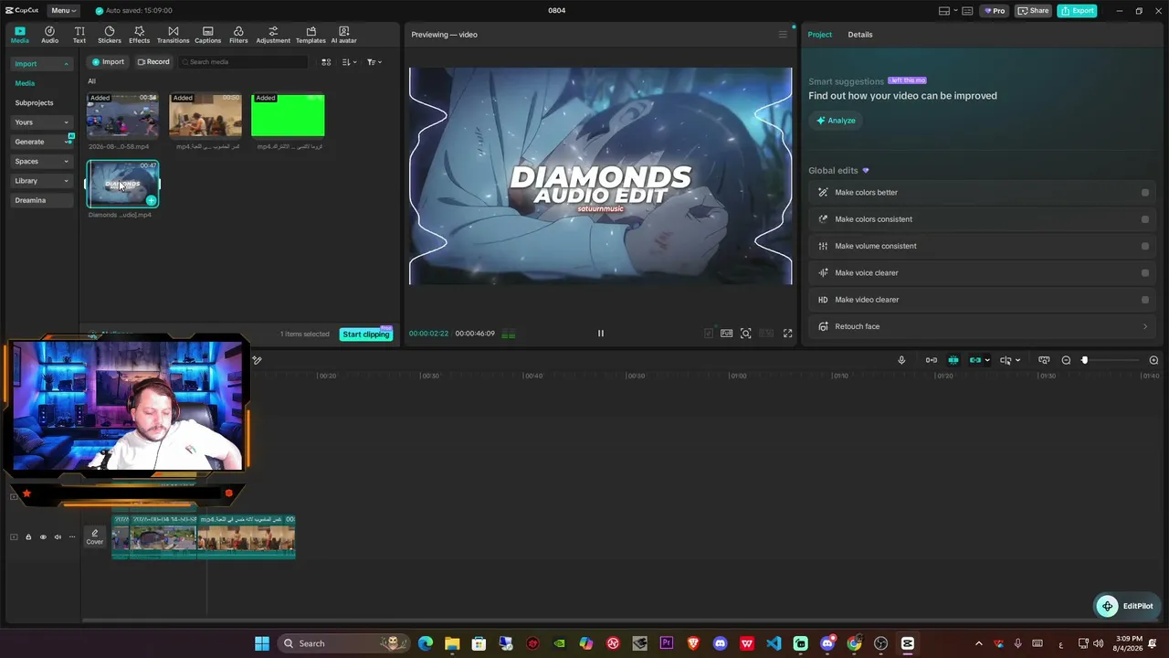Switch media view to grid layout icon

[x=326, y=62]
